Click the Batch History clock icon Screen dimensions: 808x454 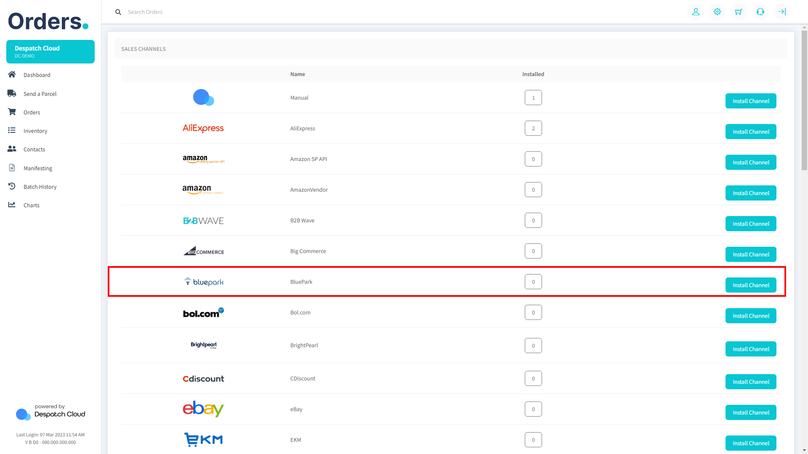tap(12, 186)
